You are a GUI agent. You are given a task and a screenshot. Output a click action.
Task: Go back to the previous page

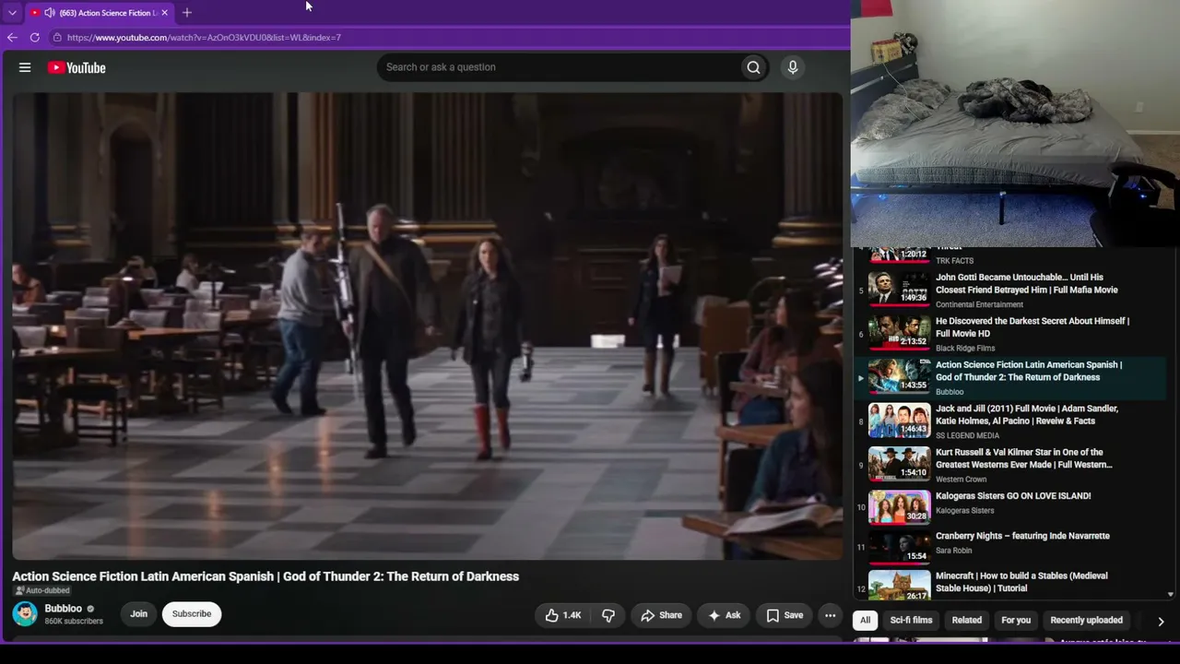click(x=12, y=38)
